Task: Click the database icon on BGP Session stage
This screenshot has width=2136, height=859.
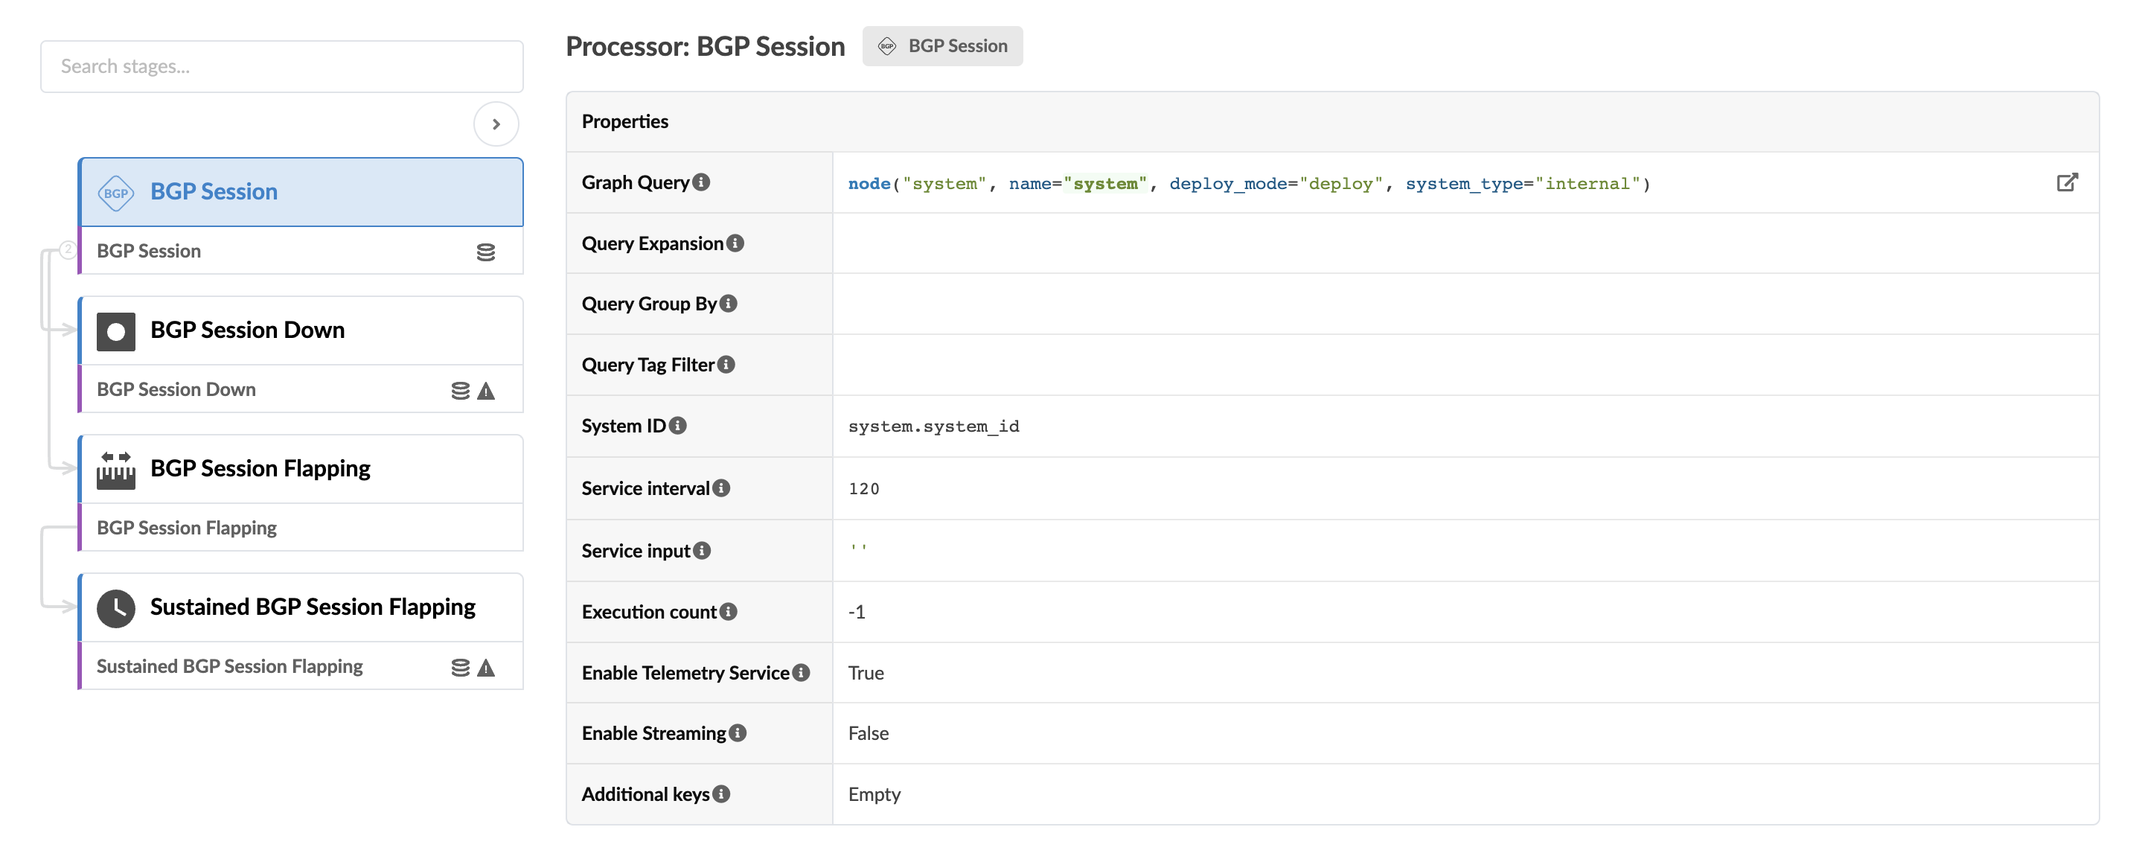Action: 486,252
